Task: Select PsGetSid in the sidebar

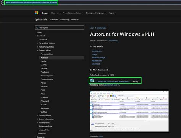Action: pyautogui.click(x=44, y=87)
